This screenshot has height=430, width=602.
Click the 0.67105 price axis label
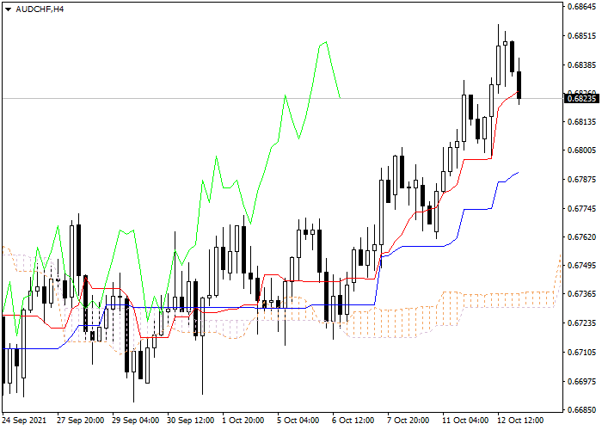582,352
